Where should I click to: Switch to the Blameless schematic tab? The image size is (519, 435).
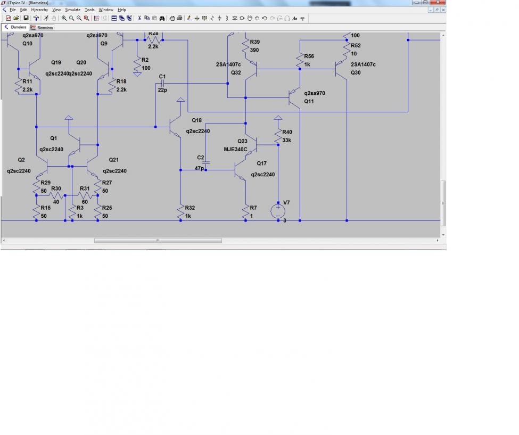pos(15,27)
